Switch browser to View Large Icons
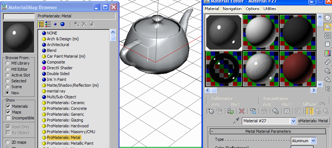The height and width of the screenshot is (148, 332). (62, 24)
